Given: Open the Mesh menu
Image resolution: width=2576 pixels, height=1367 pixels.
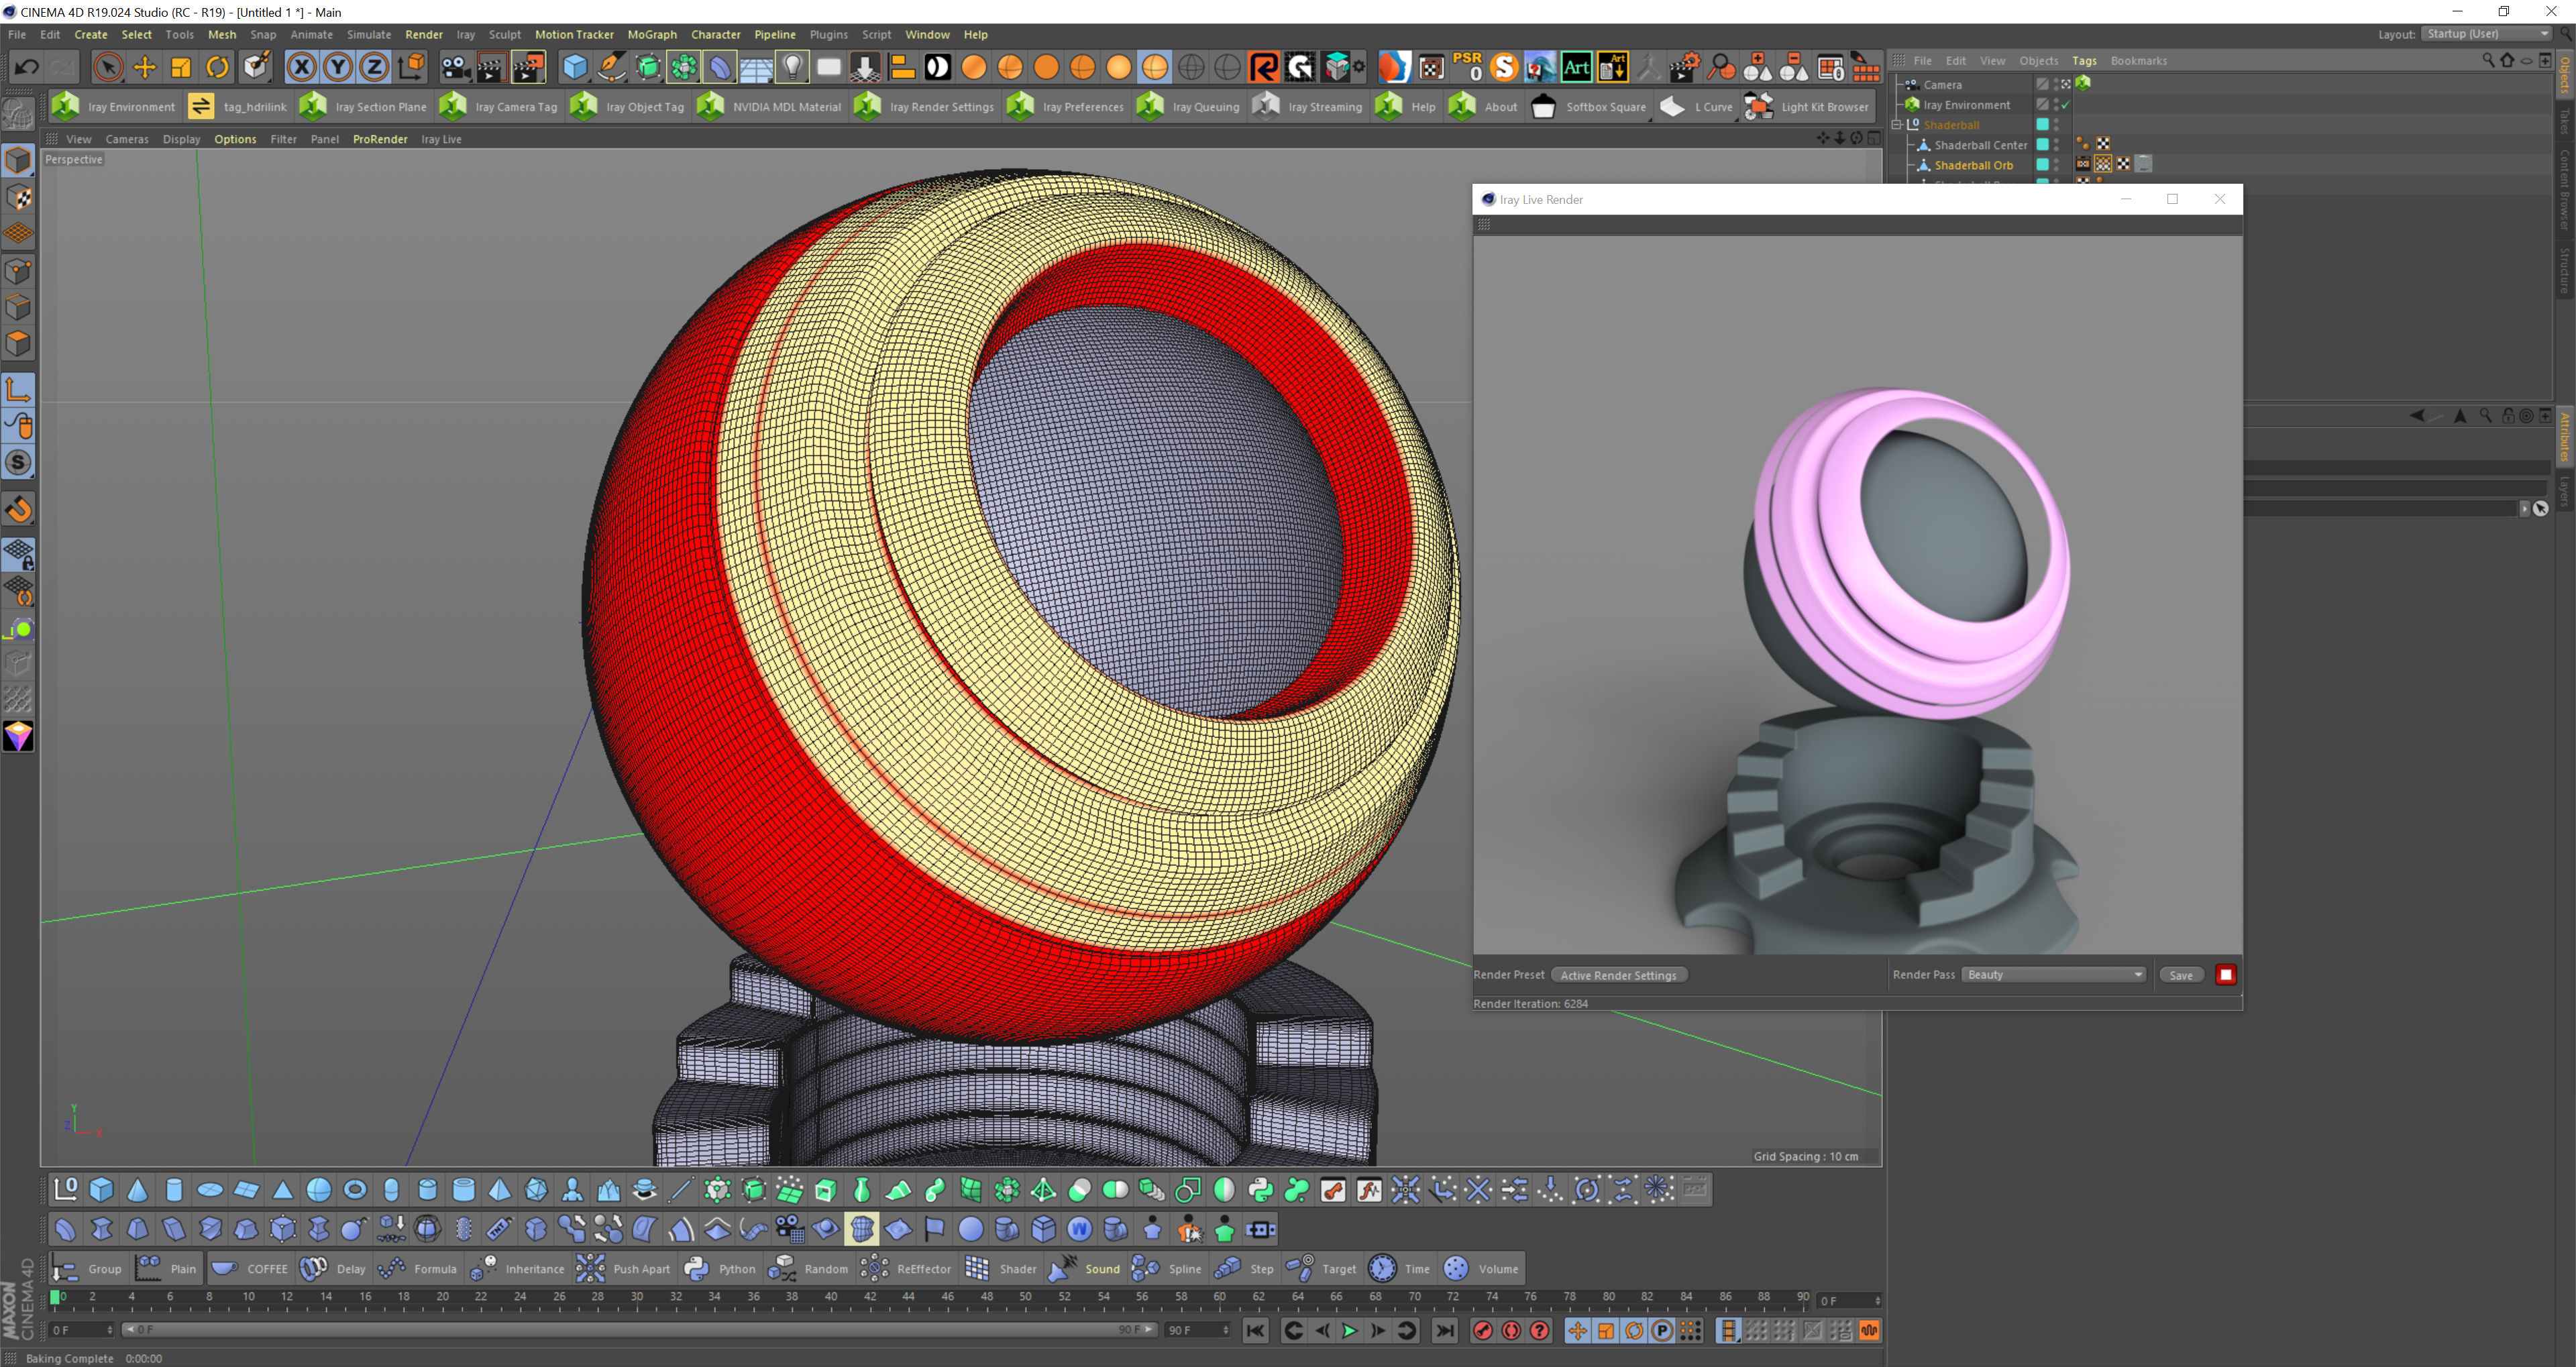Looking at the screenshot, I should [x=222, y=34].
